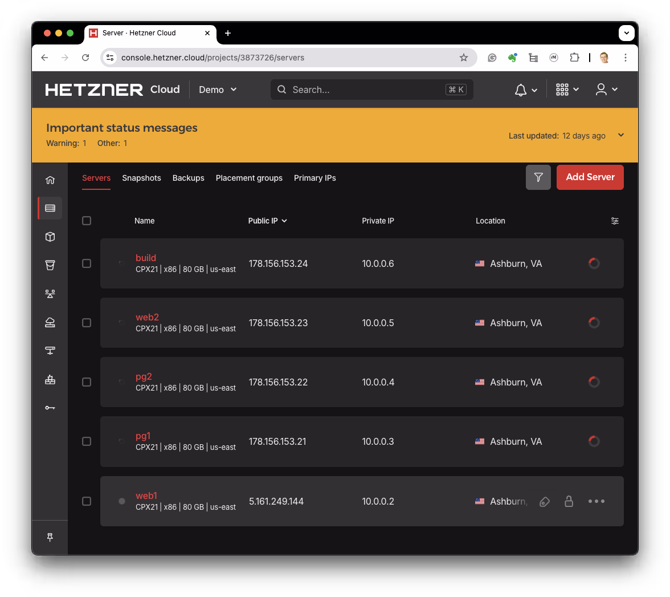This screenshot has height=597, width=670.
Task: Open Firewalls icon in sidebar
Action: [50, 379]
